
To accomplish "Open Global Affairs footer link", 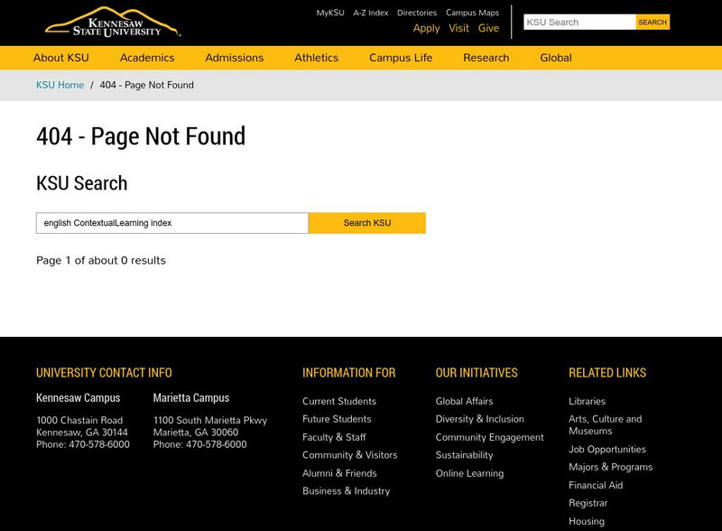I will coord(464,402).
